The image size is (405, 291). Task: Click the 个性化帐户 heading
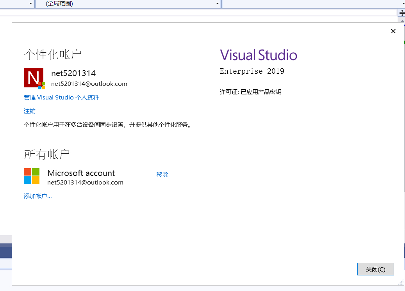53,55
